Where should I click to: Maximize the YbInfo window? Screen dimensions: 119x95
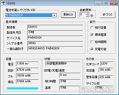[x=106, y=3]
